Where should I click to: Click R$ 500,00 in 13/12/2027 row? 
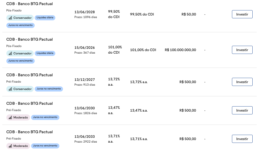(x=188, y=82)
